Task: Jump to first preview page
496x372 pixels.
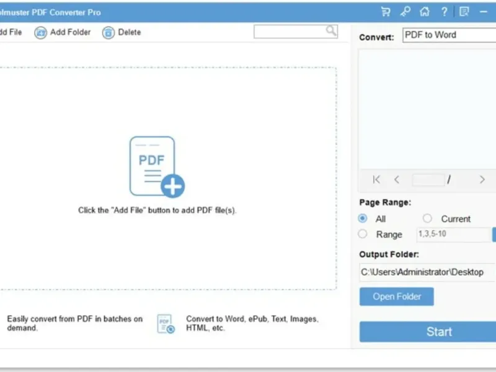Action: coord(376,180)
